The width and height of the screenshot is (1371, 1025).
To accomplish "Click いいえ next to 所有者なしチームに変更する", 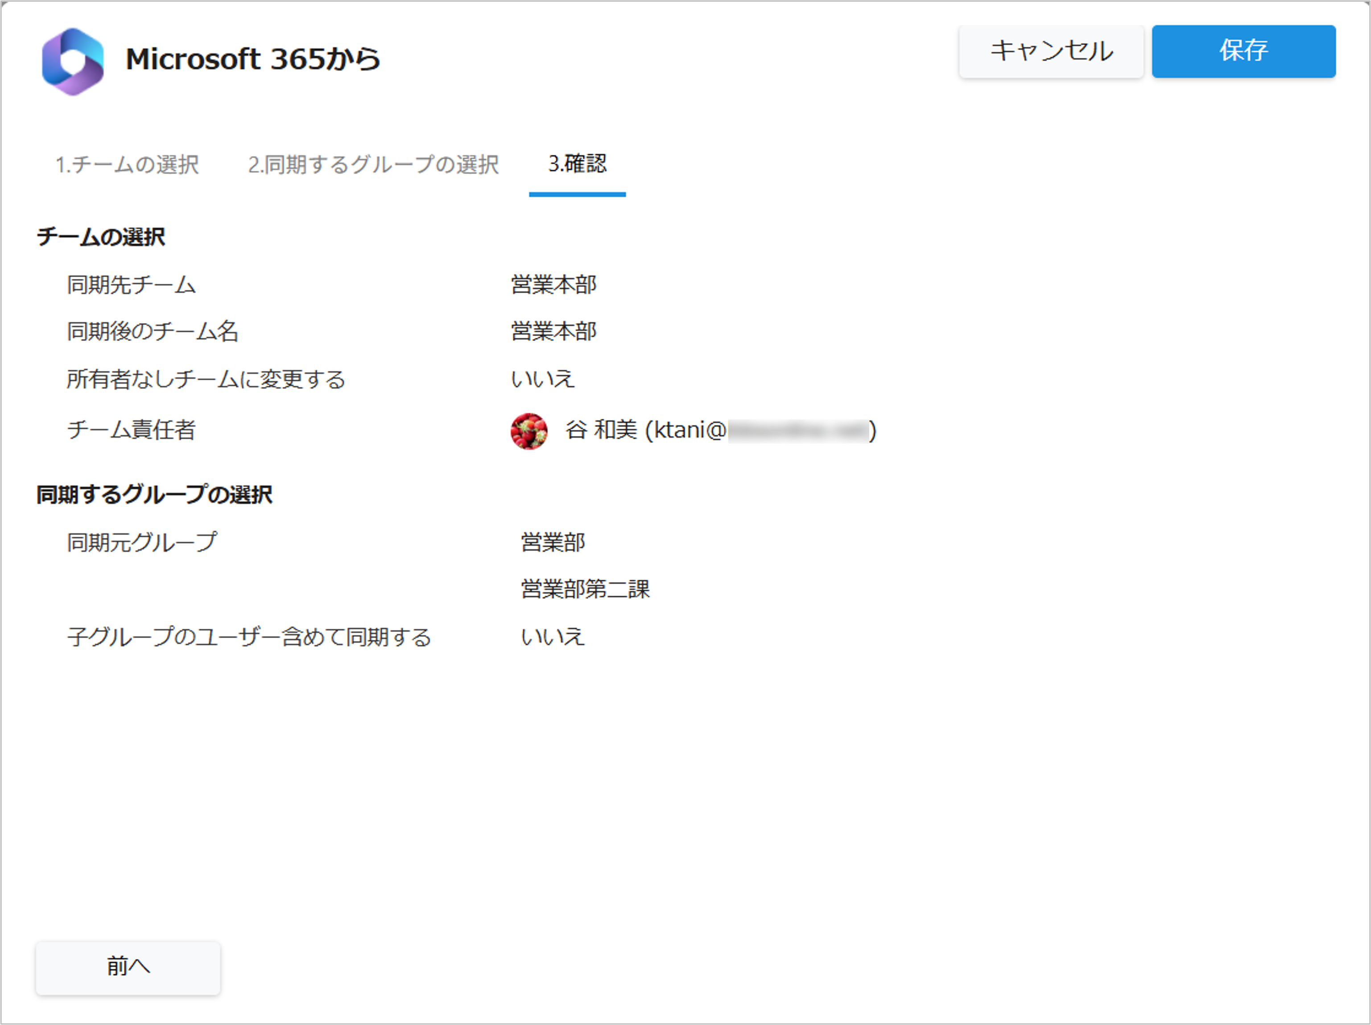I will tap(542, 379).
